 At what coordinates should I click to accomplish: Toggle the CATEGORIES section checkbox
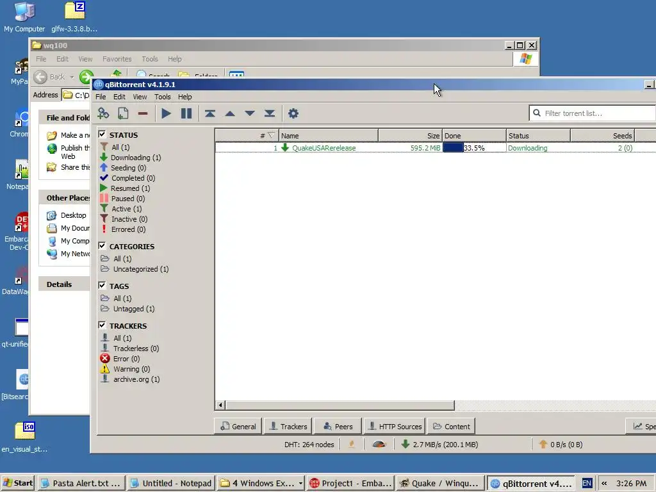click(102, 245)
